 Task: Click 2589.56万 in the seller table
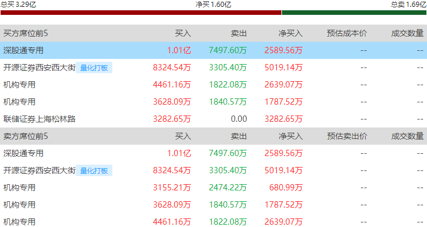284,153
